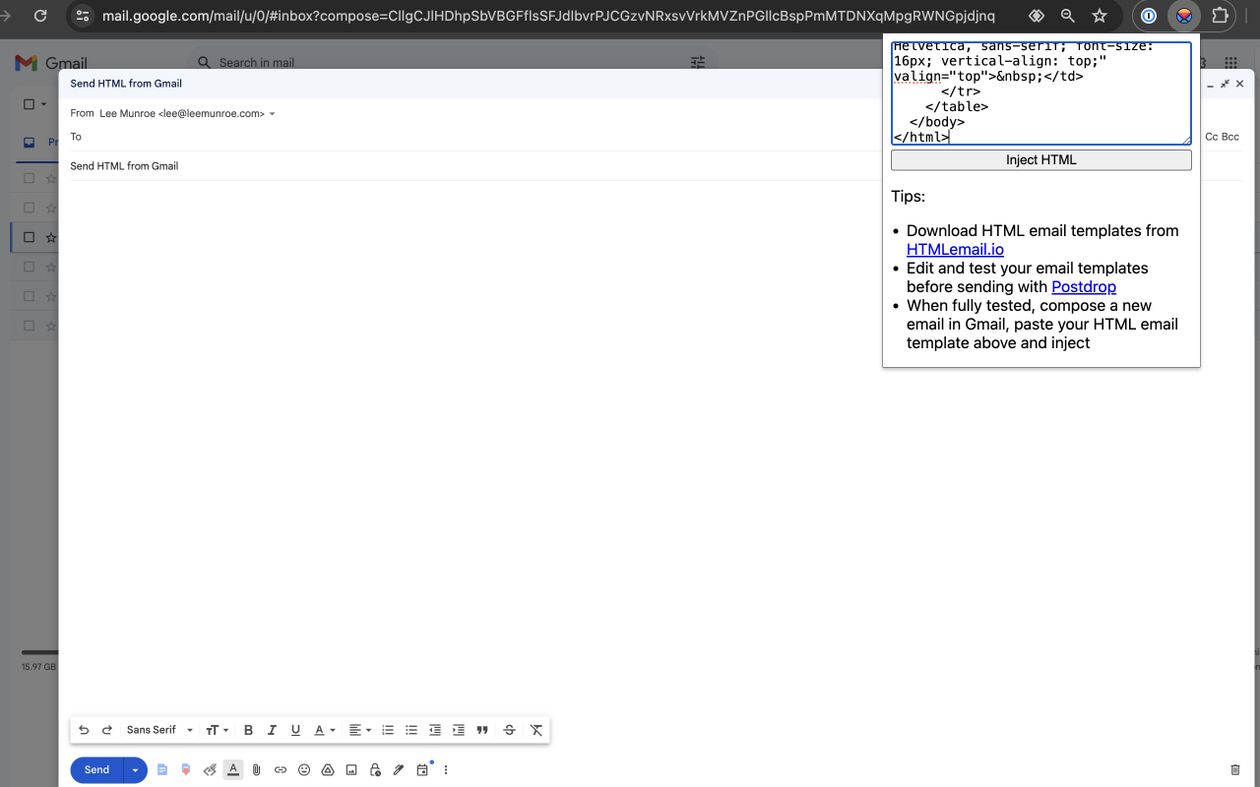The width and height of the screenshot is (1260, 787).
Task: Insert a numbered list
Action: pos(388,730)
